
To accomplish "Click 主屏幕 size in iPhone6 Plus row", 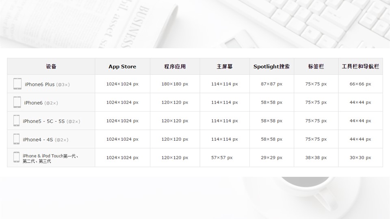I will point(225,84).
